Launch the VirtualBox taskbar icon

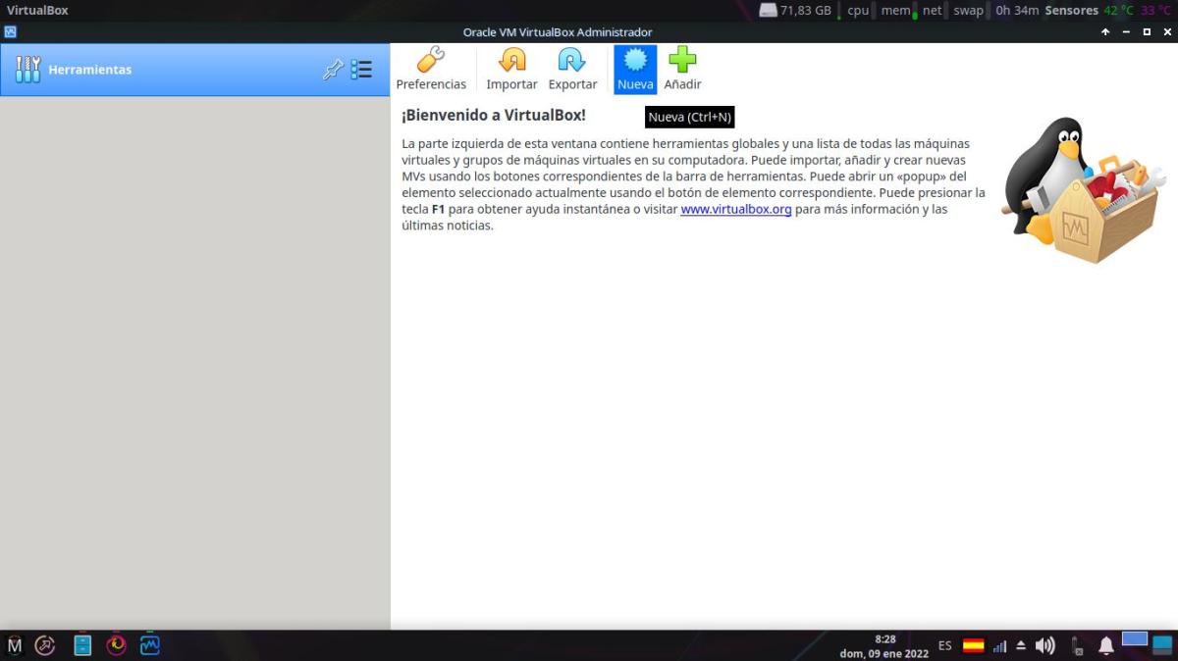150,645
